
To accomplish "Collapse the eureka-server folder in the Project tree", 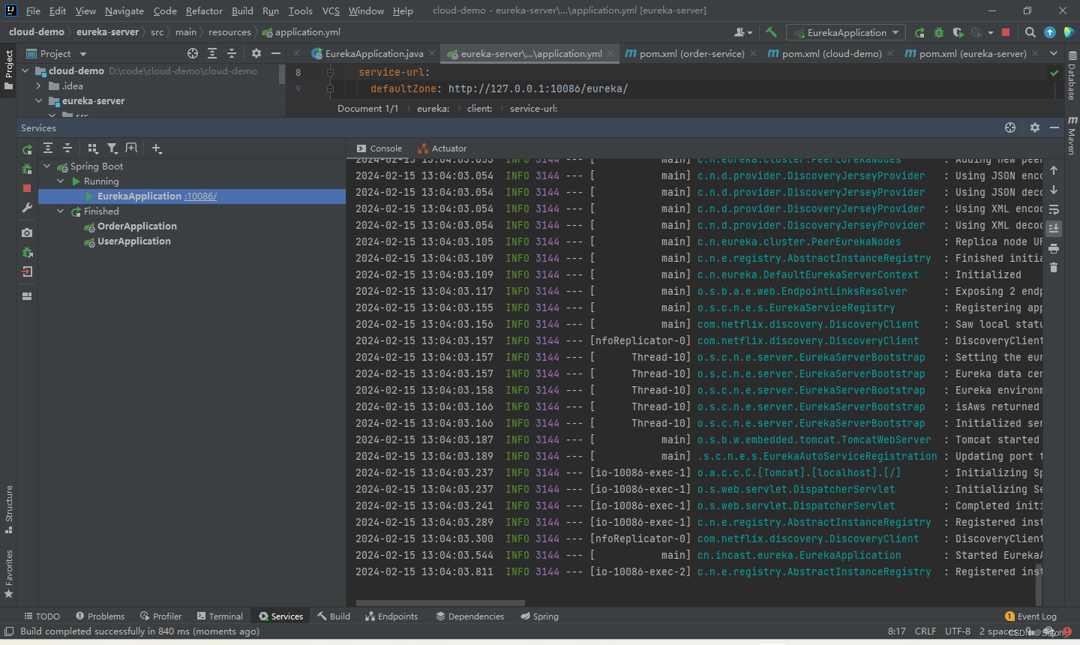I will [x=39, y=100].
